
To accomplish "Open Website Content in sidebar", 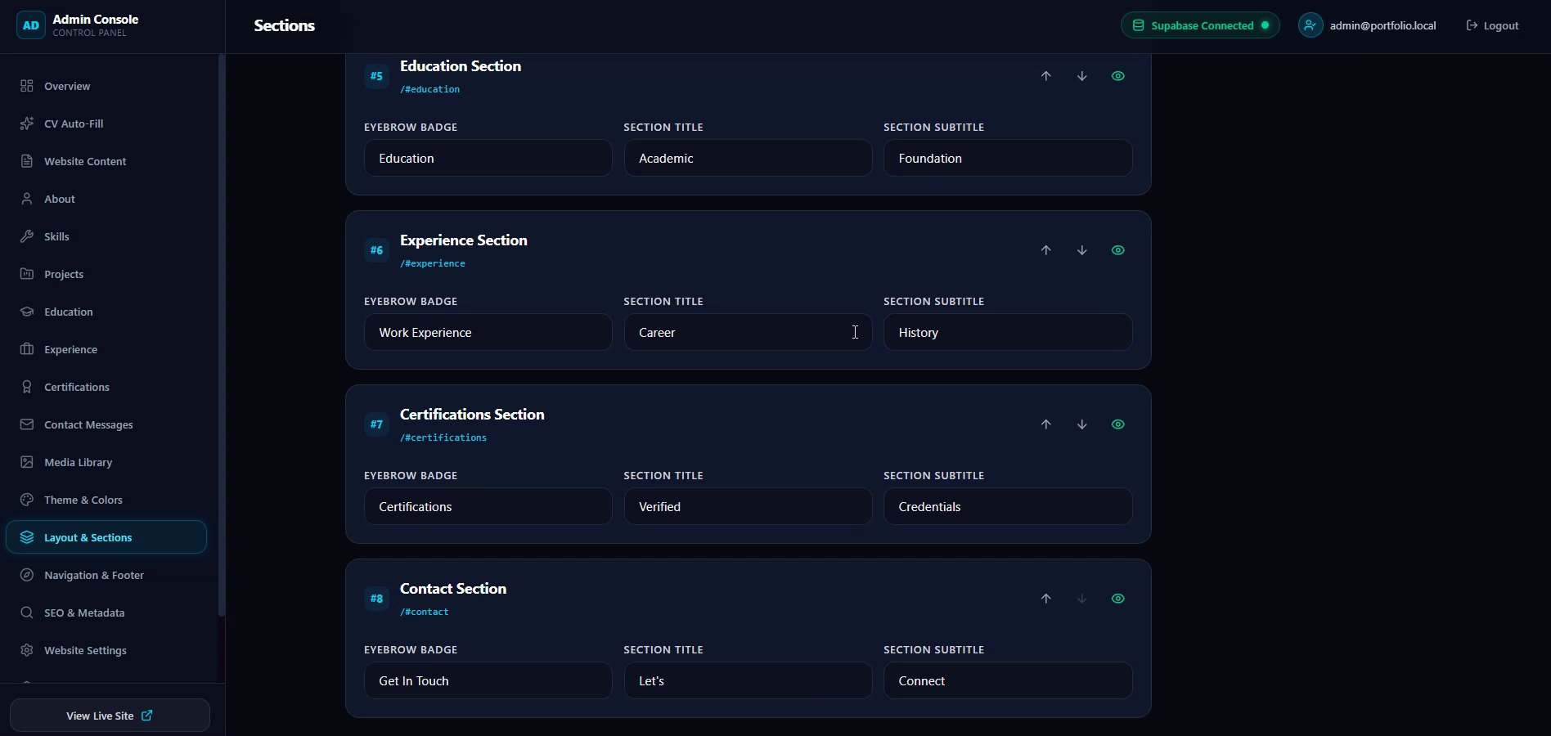I will [x=106, y=161].
